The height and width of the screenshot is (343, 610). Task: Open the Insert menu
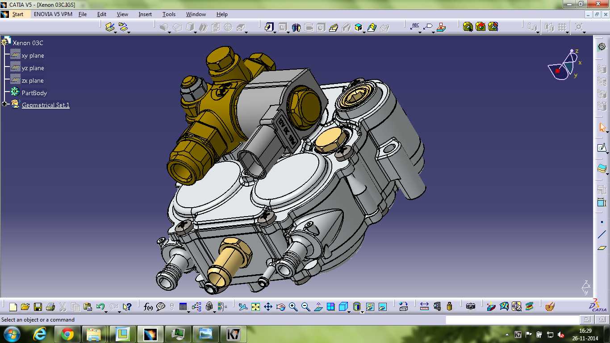coord(145,14)
